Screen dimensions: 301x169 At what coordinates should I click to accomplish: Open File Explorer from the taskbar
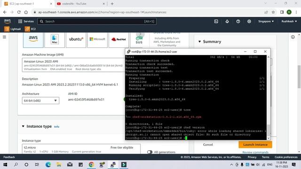coord(59,165)
